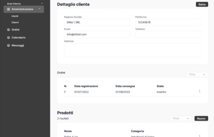Collapse the Area Interna section chevron
Viewport: 214px width, 137px height.
pyautogui.click(x=42, y=3)
